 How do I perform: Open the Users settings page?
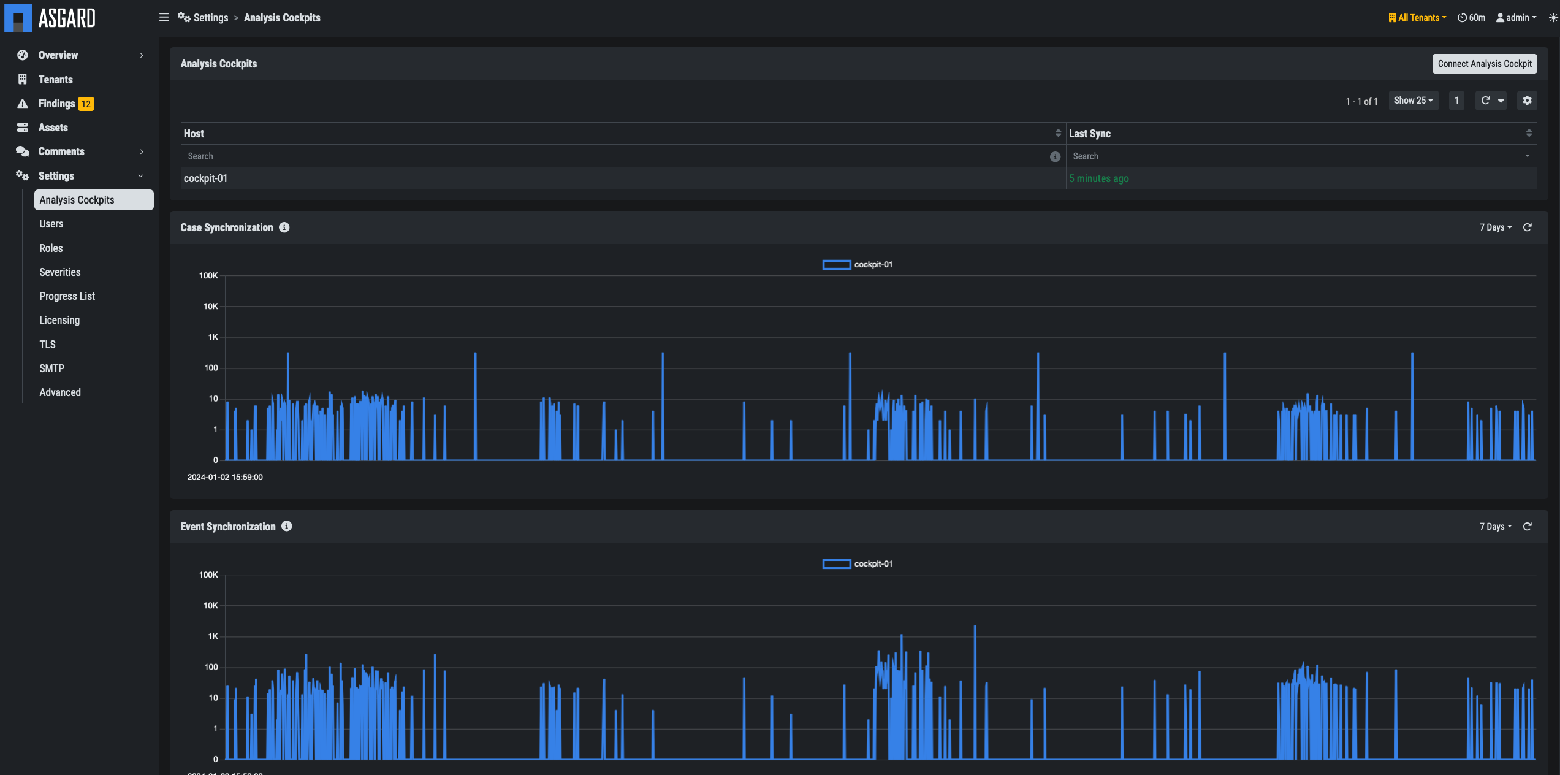[x=51, y=224]
